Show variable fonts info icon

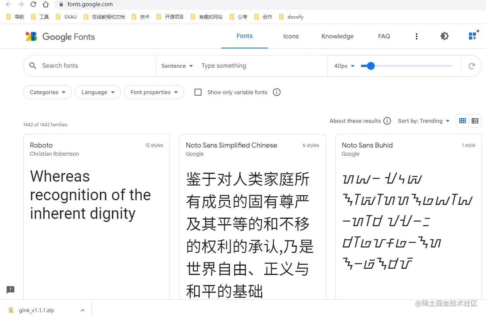tap(277, 92)
